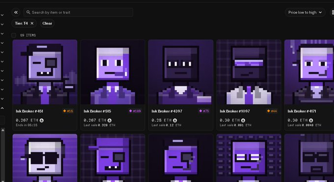334x182 pixels.
Task: Open the Ink Broker #1097 title link
Action: click(235, 111)
